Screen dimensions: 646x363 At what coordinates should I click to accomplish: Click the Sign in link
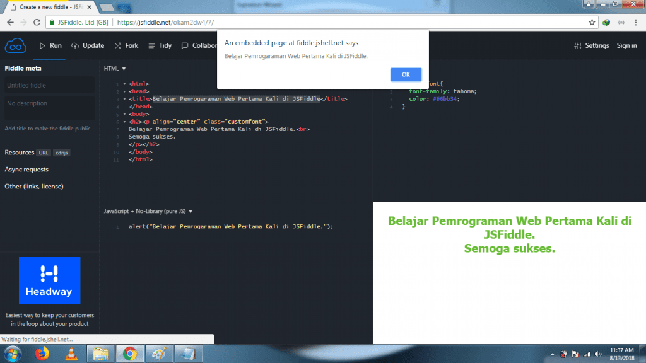coord(626,45)
